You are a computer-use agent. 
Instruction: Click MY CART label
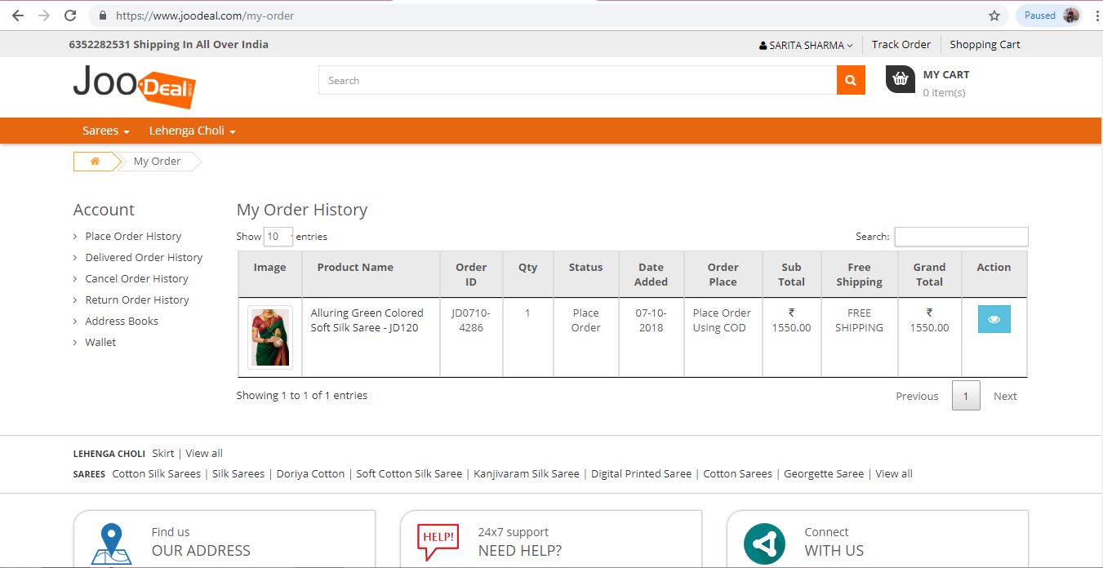[x=946, y=74]
